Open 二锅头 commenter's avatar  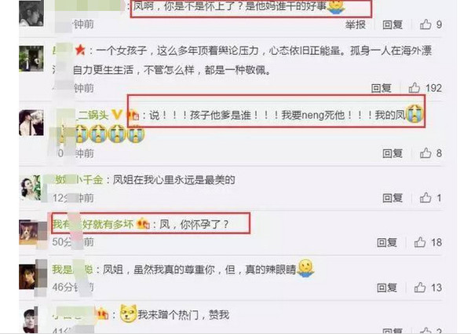[x=31, y=123]
